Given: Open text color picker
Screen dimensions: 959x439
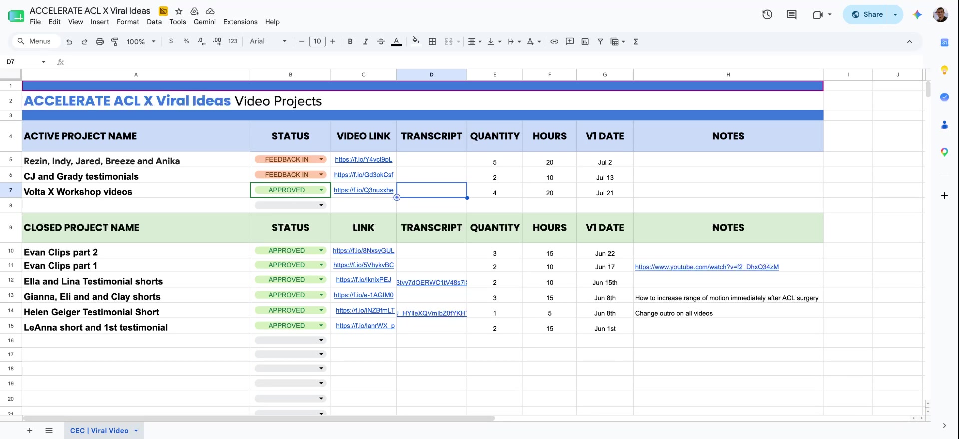Looking at the screenshot, I should (x=397, y=42).
